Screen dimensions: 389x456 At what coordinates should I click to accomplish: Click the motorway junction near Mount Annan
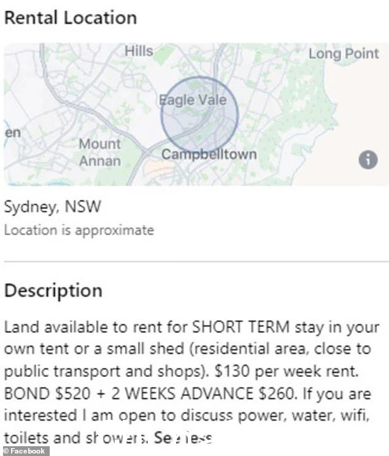(x=147, y=152)
